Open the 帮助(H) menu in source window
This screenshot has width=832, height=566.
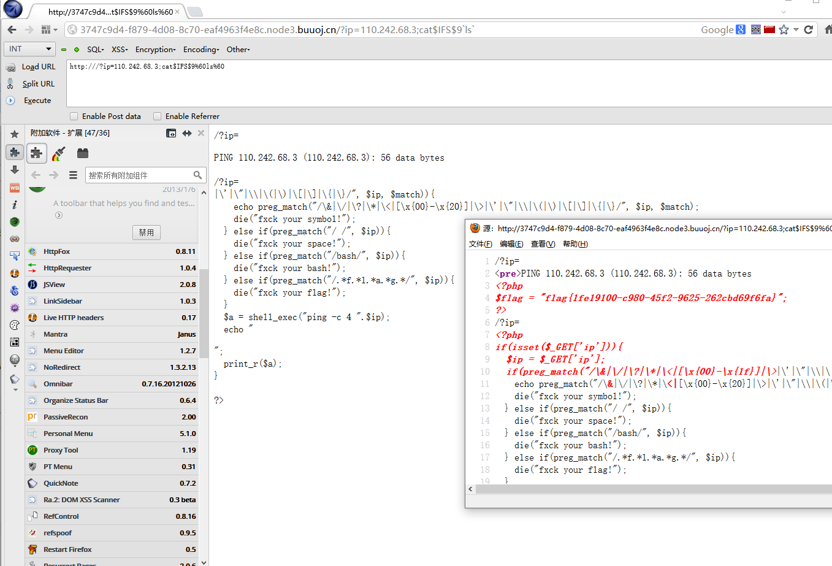coord(575,244)
